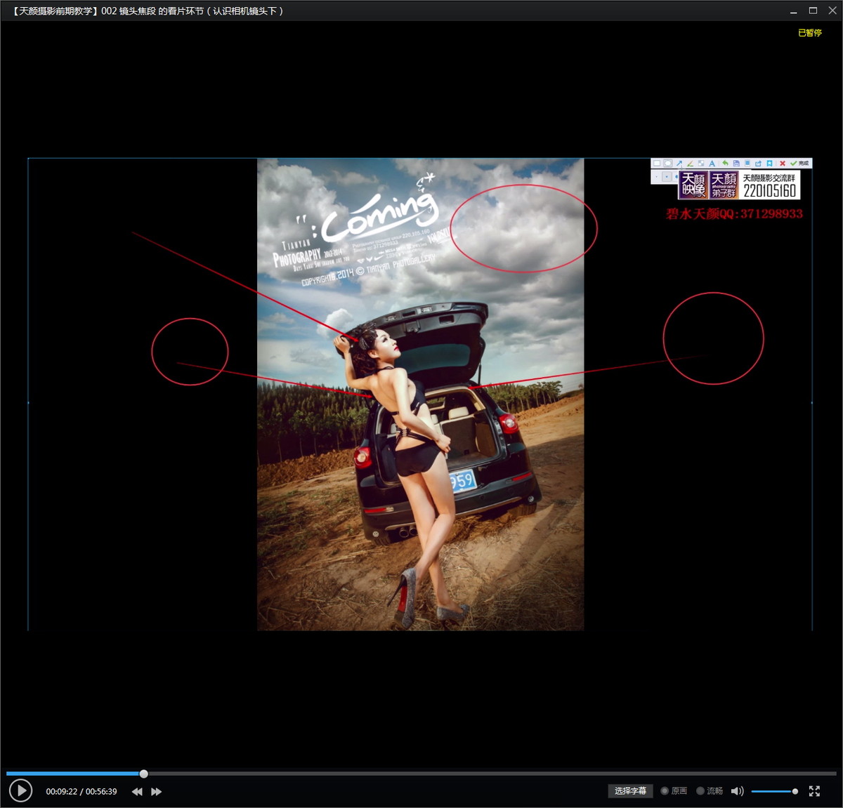This screenshot has width=843, height=808.
Task: Enter fullscreen mode
Action: (x=814, y=791)
